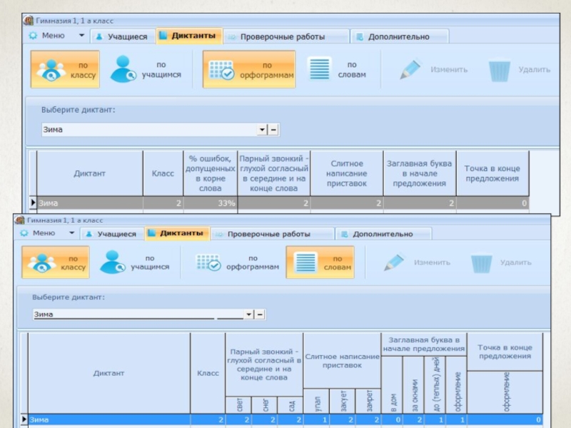Viewport: 571px width, 428px height.
Task: Click Диктант column header in lower table
Action: tap(109, 373)
